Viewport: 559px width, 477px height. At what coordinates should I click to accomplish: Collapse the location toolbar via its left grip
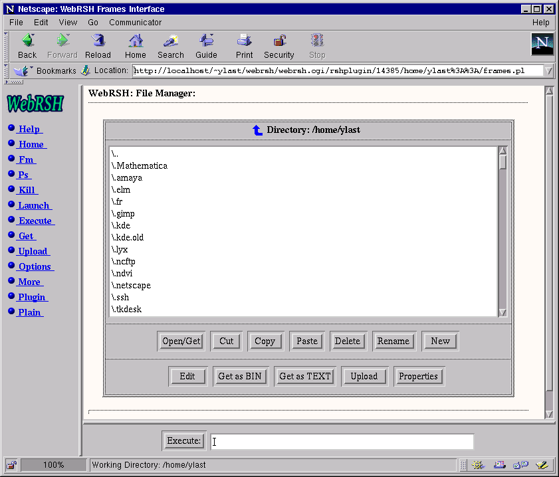(6, 71)
